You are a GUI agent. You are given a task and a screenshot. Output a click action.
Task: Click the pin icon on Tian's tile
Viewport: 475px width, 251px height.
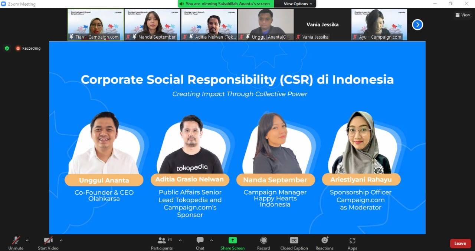(x=71, y=37)
